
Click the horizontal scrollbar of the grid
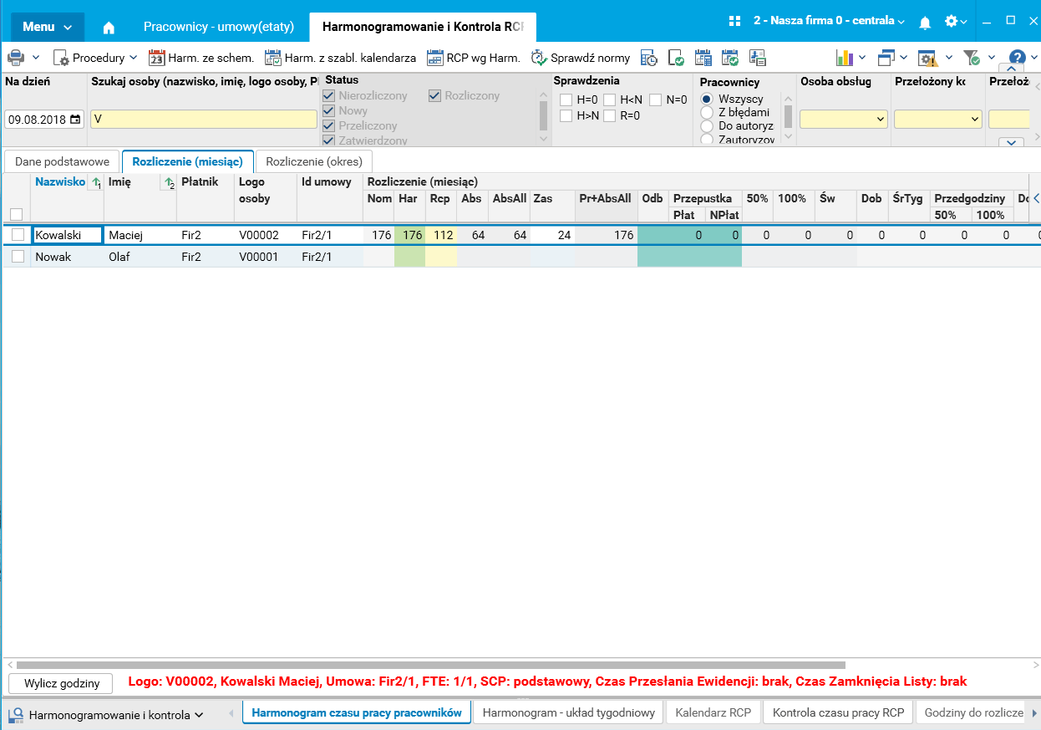(x=431, y=665)
